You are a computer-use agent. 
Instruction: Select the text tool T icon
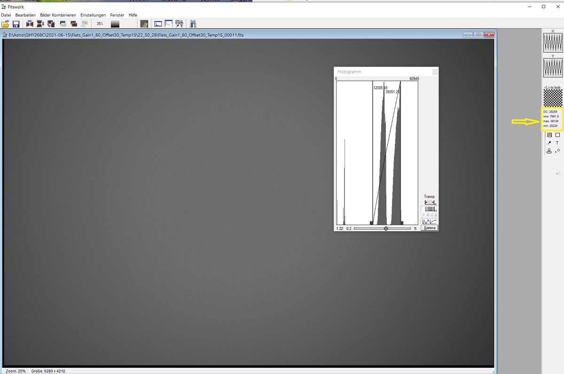(x=557, y=143)
